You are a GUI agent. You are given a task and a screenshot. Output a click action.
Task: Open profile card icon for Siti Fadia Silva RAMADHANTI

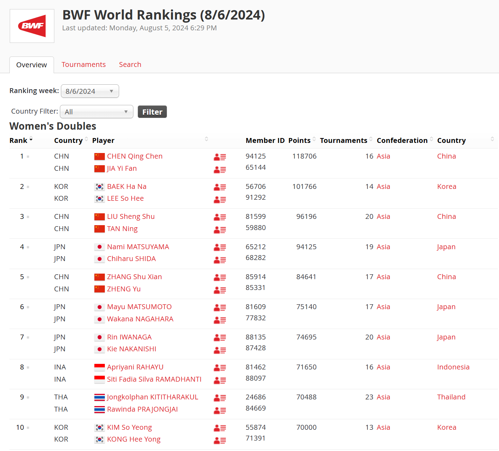click(220, 380)
